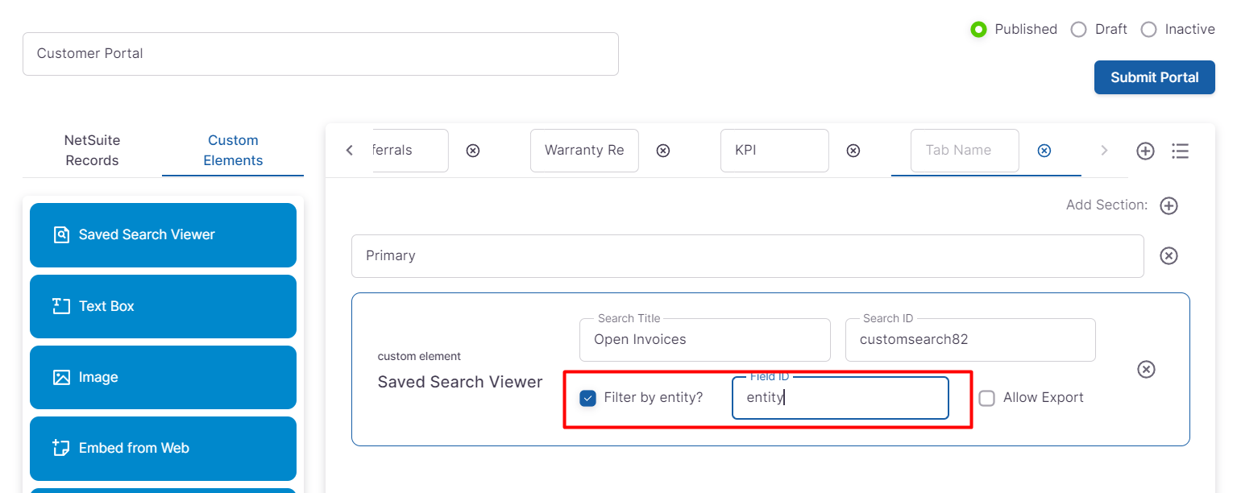Delete the Primary section with its X icon
This screenshot has width=1237, height=493.
1169,256
